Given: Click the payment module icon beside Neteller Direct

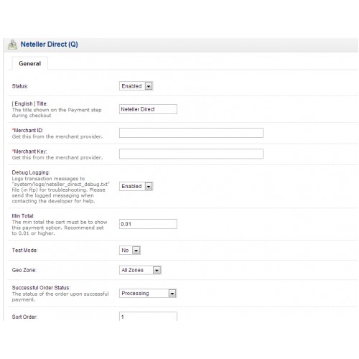Looking at the screenshot, I should pyautogui.click(x=12, y=45).
